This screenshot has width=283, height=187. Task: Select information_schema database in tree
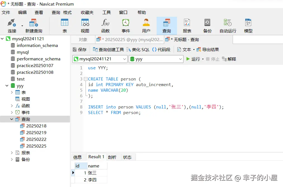pos(37,46)
